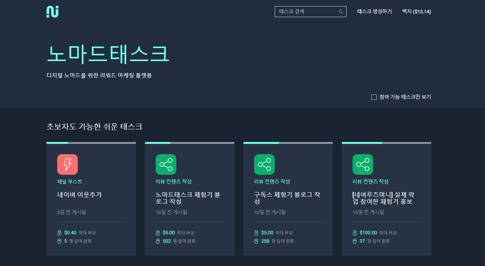Click the 노마드태스크 main heading

[108, 54]
